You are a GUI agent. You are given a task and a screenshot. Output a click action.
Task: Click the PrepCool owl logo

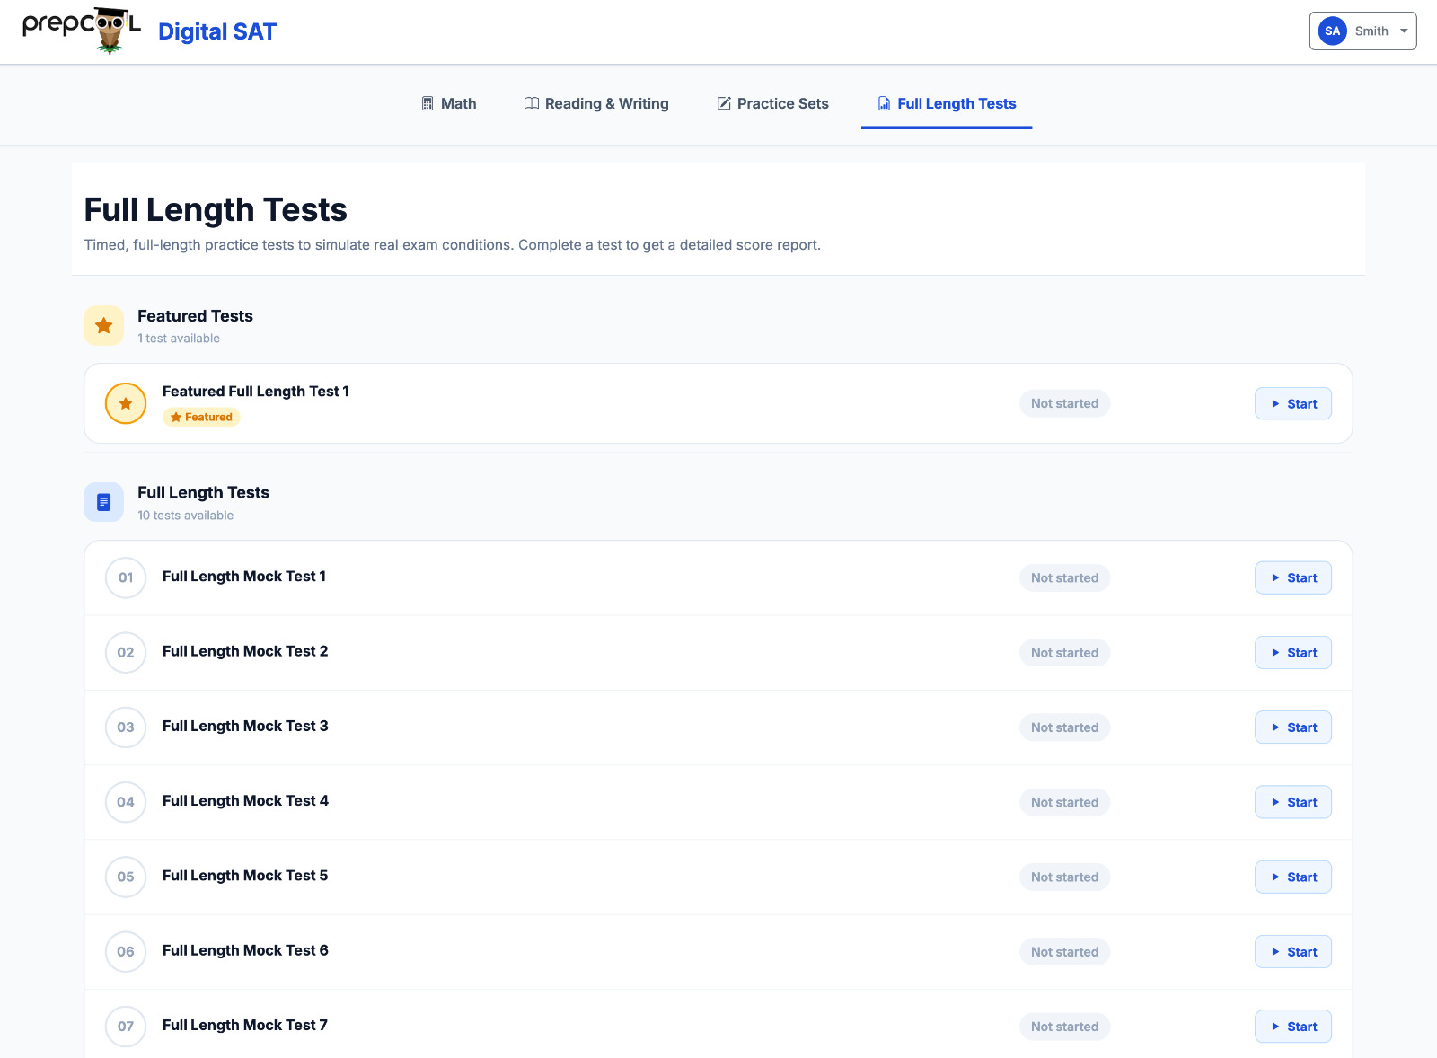coord(82,31)
